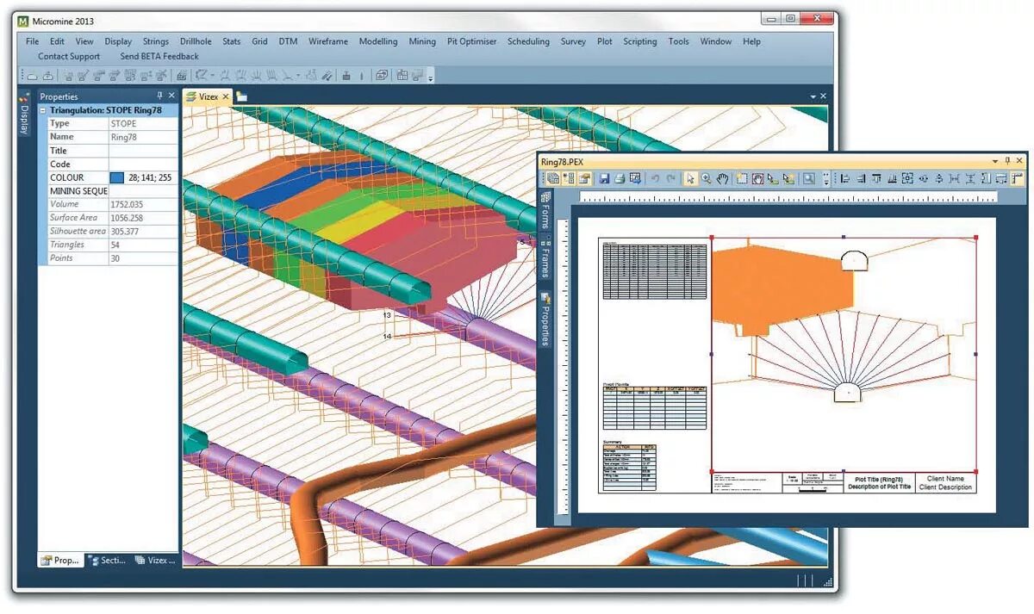The image size is (1034, 614).
Task: Click the make same width icon in plot toolbar
Action: pos(954,178)
